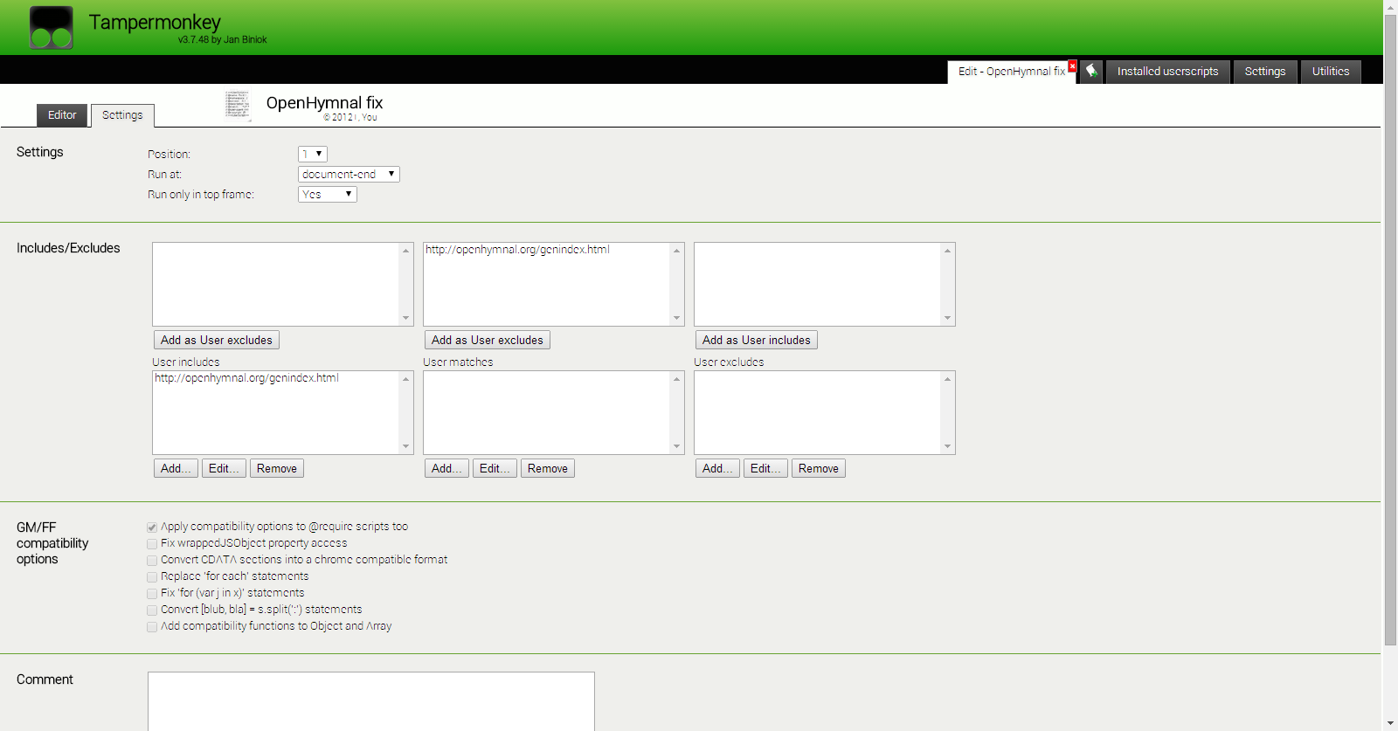Viewport: 1398px width, 731px height.
Task: Open the Utilities tab
Action: click(x=1331, y=72)
